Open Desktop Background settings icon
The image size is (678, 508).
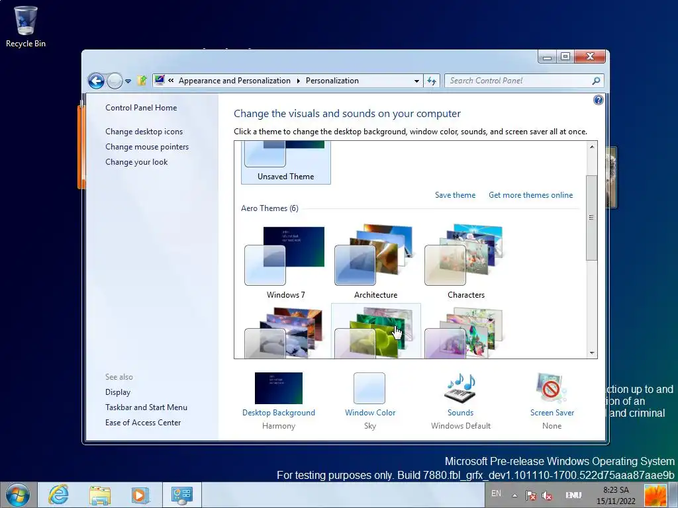[x=279, y=388]
